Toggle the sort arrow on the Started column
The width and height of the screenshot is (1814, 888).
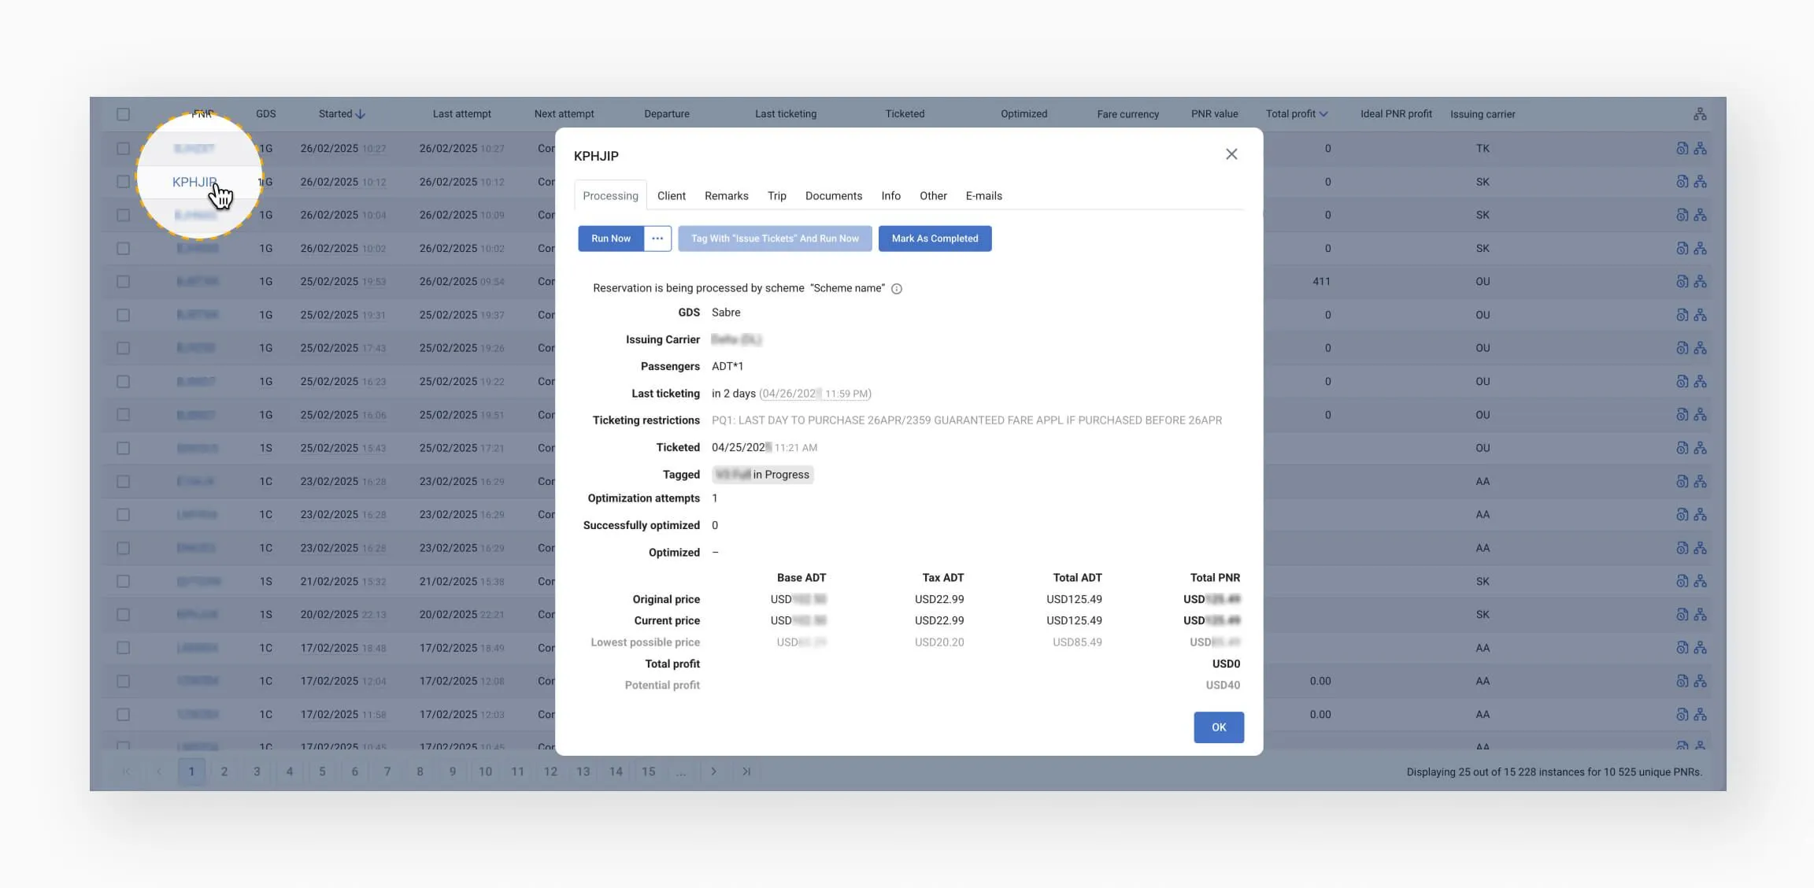click(x=361, y=113)
